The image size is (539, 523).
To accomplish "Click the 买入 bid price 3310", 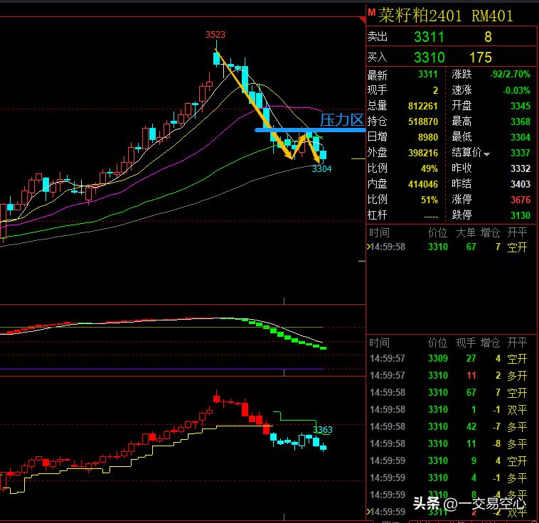I will tap(429, 58).
